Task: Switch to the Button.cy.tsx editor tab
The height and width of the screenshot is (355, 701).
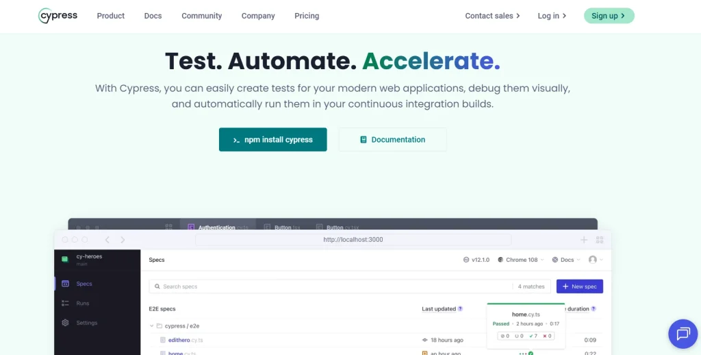Action: [x=337, y=227]
